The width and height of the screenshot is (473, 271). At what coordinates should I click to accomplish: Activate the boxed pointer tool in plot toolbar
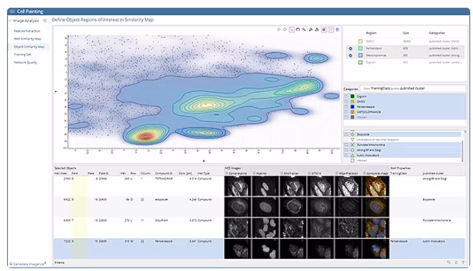point(292,29)
